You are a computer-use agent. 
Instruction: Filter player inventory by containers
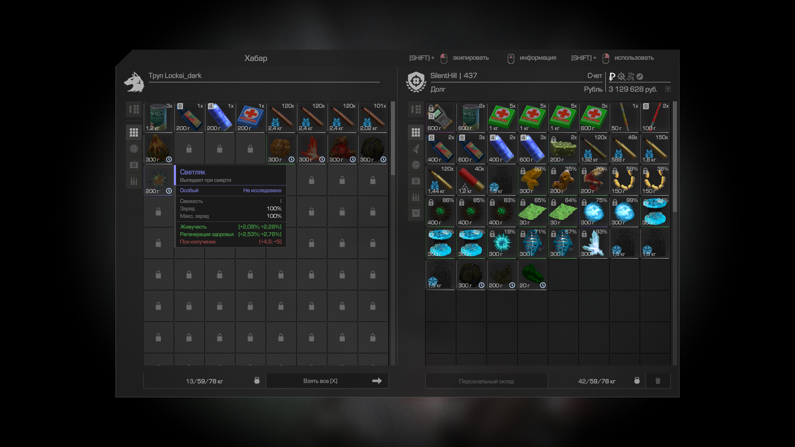pyautogui.click(x=416, y=213)
